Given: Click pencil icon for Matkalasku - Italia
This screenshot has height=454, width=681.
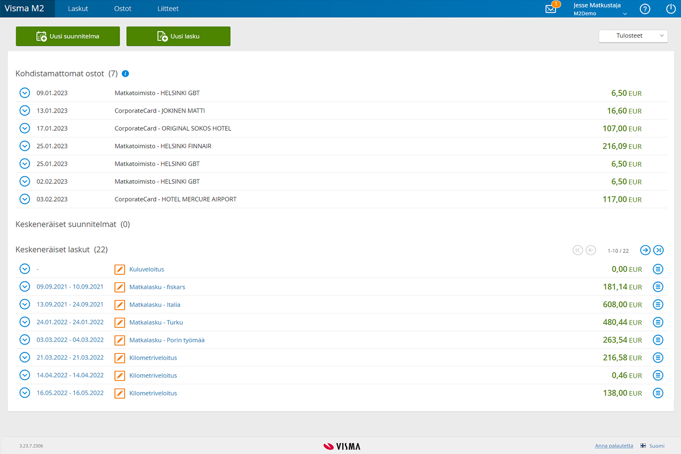Looking at the screenshot, I should click(x=119, y=305).
